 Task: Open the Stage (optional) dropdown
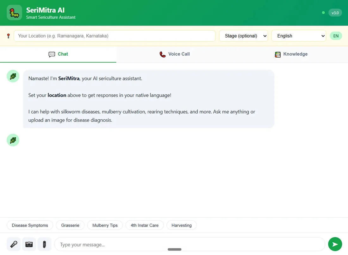coord(244,36)
